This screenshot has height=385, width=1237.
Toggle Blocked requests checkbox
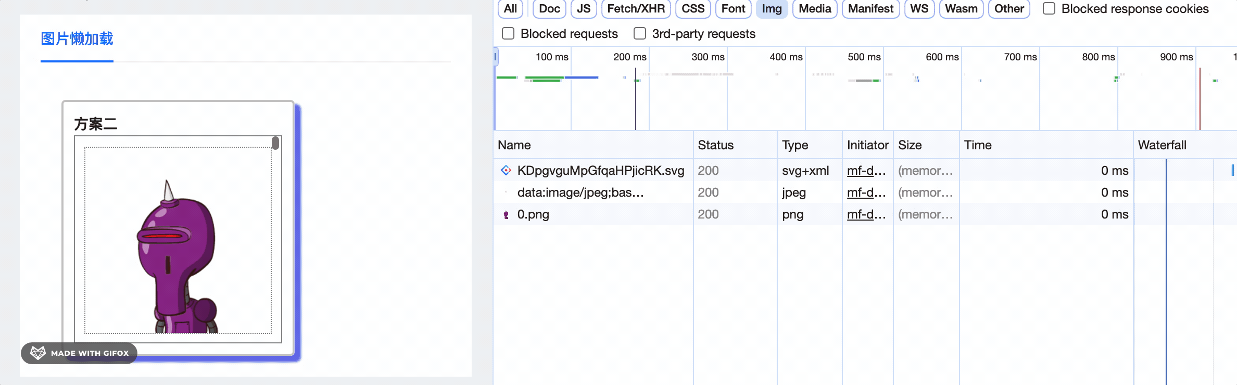[508, 33]
